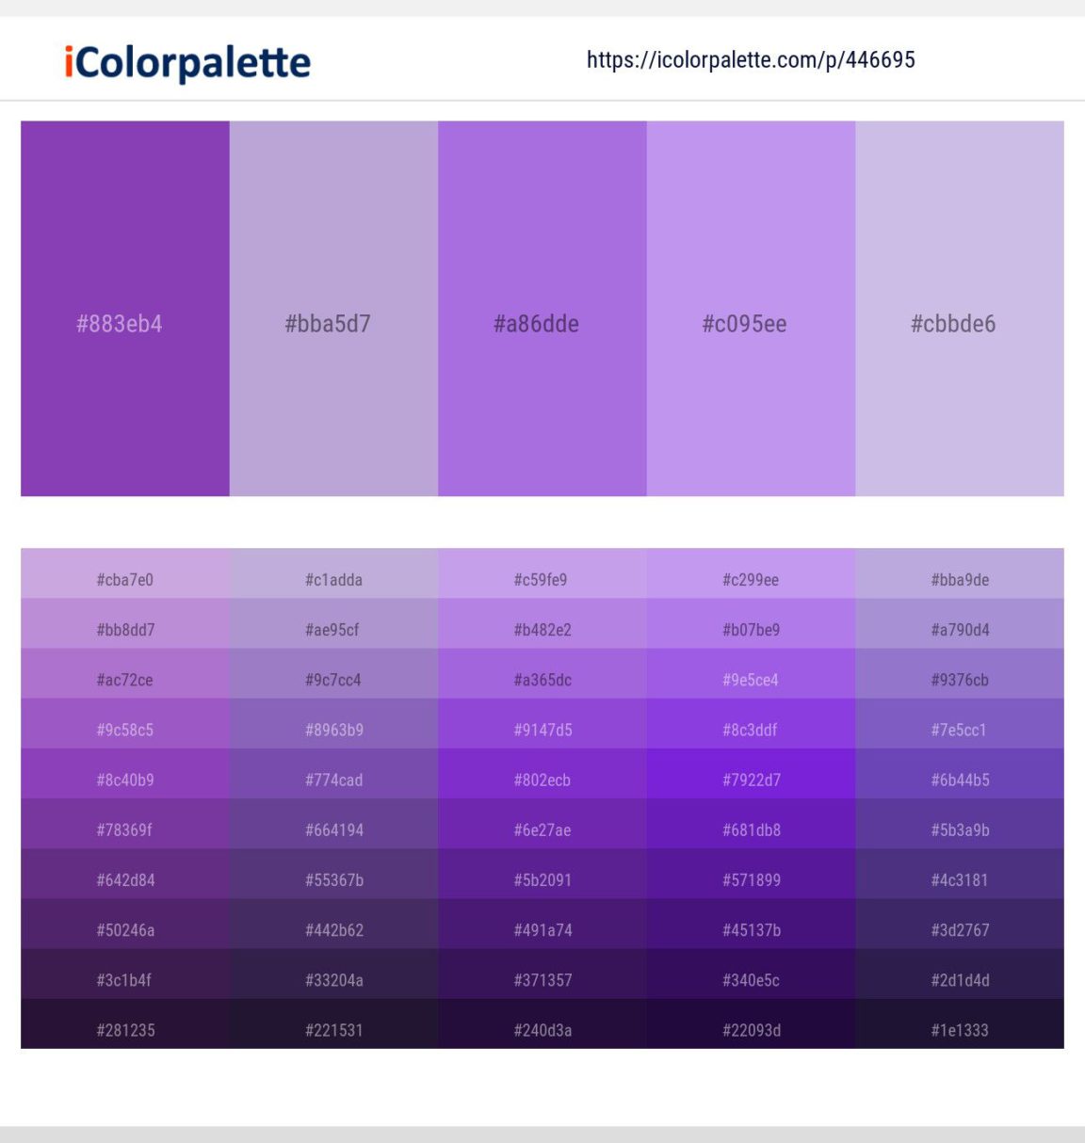Pick the large #a86dde swatch
1085x1143 pixels.
pyautogui.click(x=542, y=308)
